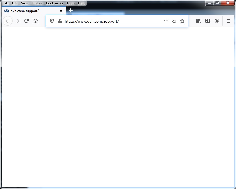Screen dimensions: 236x189
Task: Open the hamburger application menu
Action: tap(229, 21)
